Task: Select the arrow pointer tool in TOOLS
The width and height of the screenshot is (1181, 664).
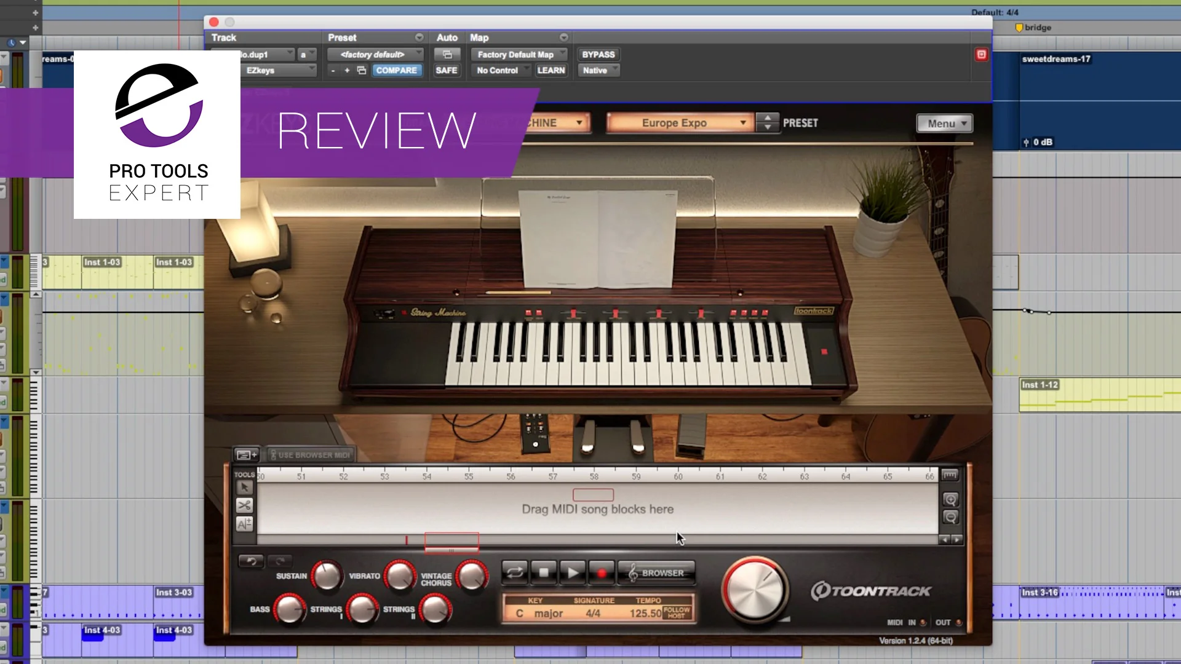Action: tap(244, 487)
